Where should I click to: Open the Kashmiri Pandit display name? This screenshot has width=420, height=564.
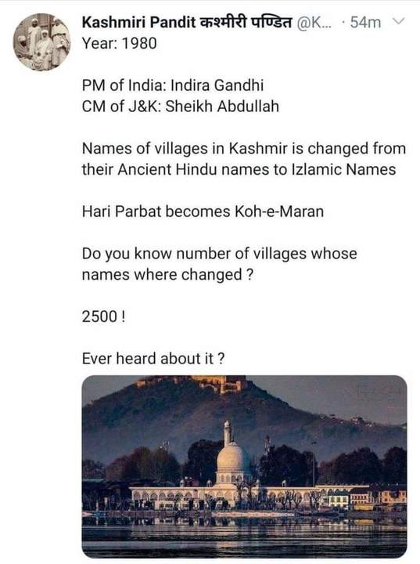point(138,22)
